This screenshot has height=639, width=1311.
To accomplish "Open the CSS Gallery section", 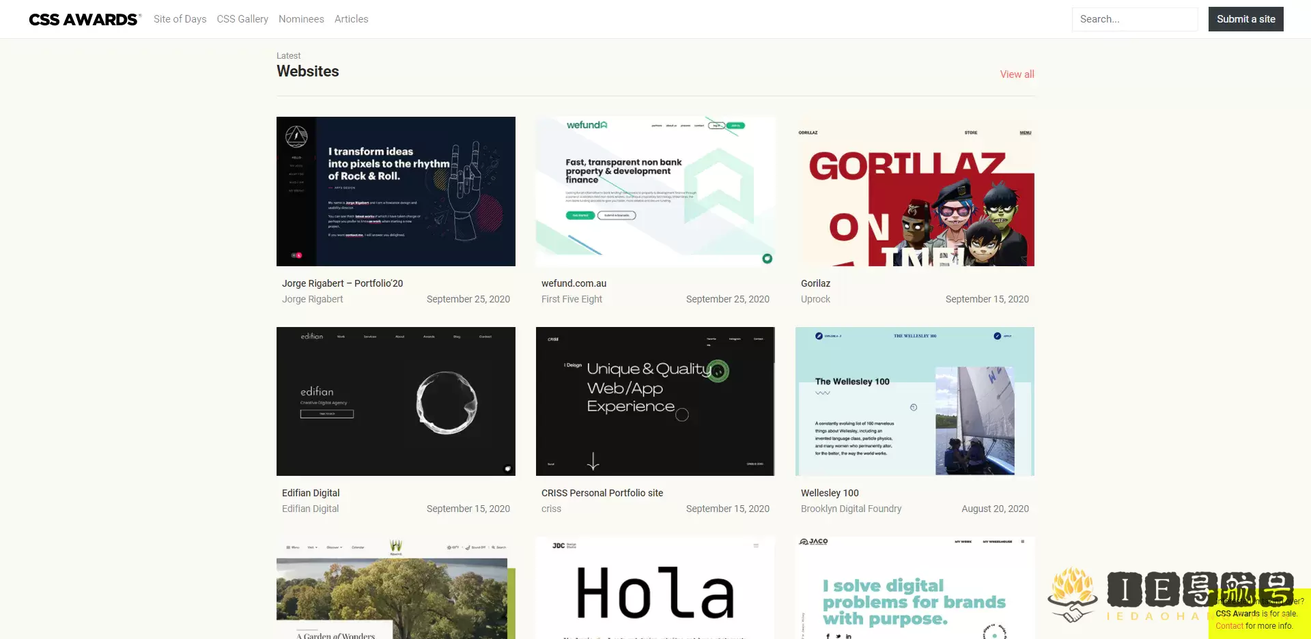I will click(242, 19).
